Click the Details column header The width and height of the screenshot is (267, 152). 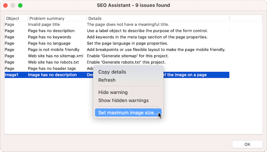[x=95, y=18]
